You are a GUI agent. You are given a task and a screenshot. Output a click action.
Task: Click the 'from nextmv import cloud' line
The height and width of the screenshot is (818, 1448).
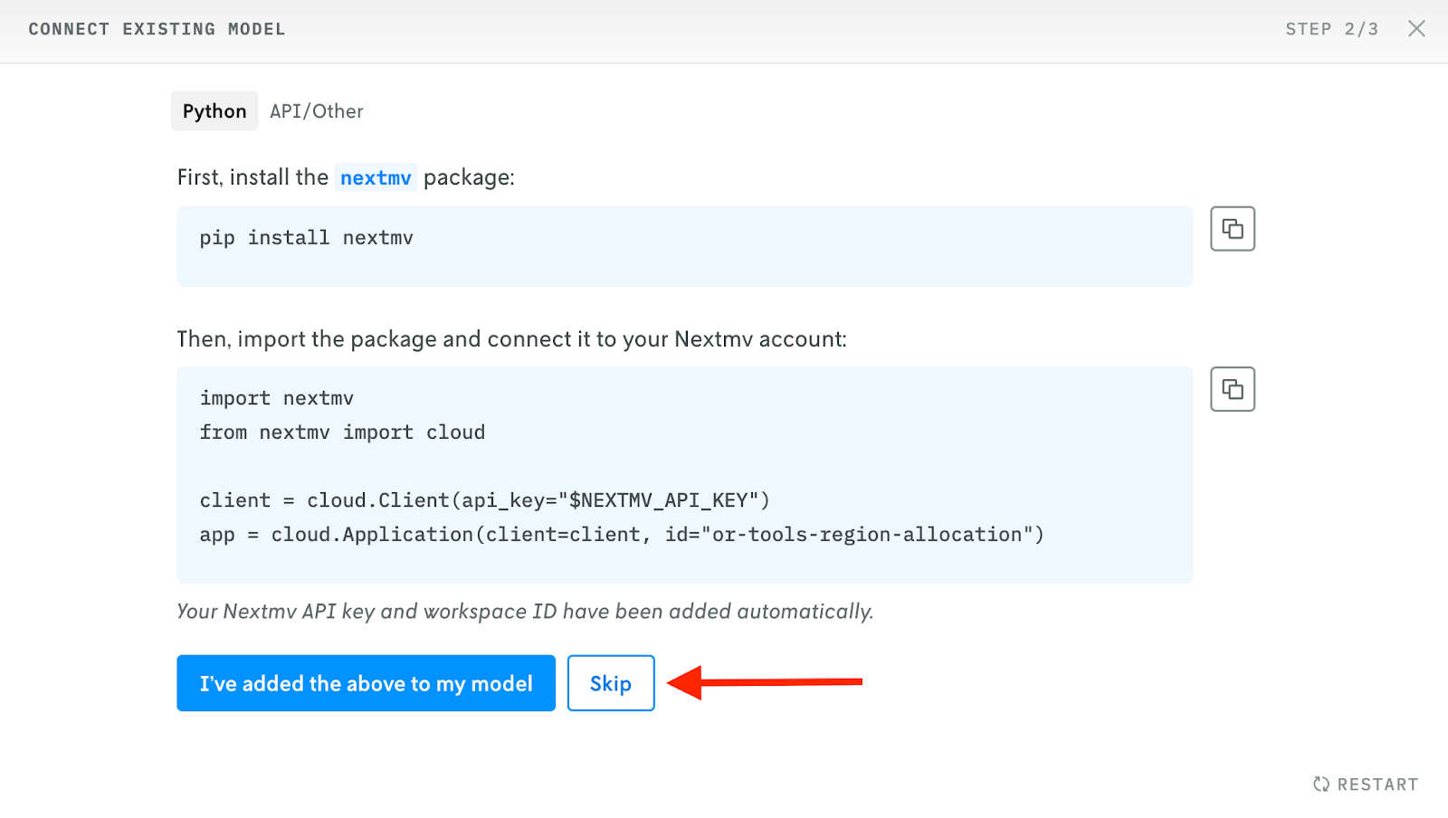pyautogui.click(x=342, y=433)
